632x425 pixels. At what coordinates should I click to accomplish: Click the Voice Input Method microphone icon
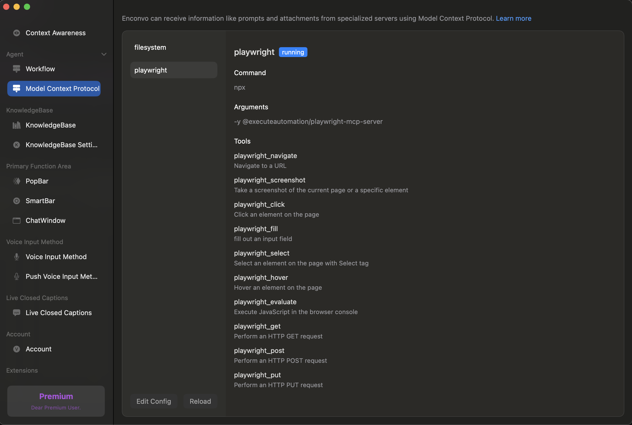(x=17, y=257)
